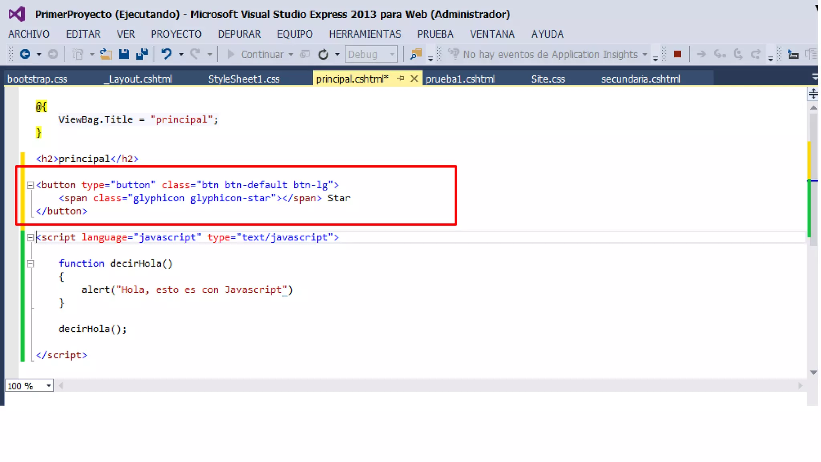
Task: Collapse the script tag block
Action: [x=30, y=238]
